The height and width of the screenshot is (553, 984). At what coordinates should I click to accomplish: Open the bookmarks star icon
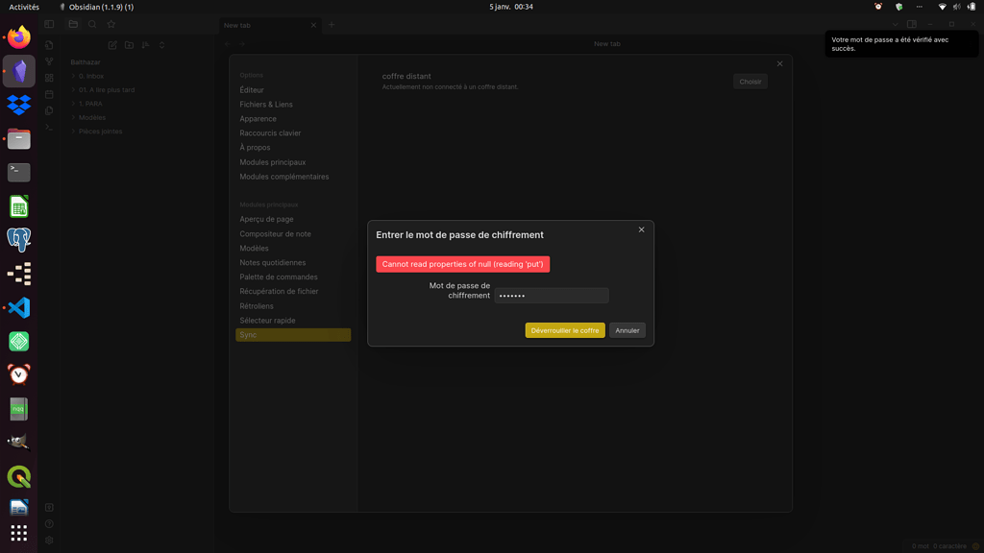tap(111, 24)
